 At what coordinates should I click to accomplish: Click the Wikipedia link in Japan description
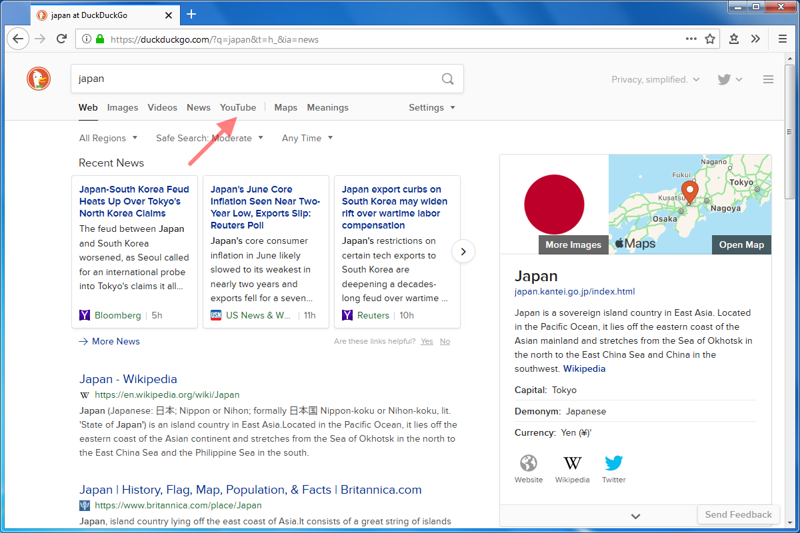[x=585, y=368]
